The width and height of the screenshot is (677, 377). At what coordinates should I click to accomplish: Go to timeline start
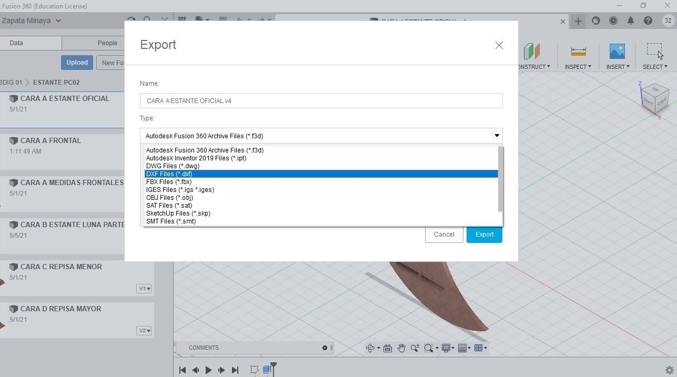click(183, 370)
